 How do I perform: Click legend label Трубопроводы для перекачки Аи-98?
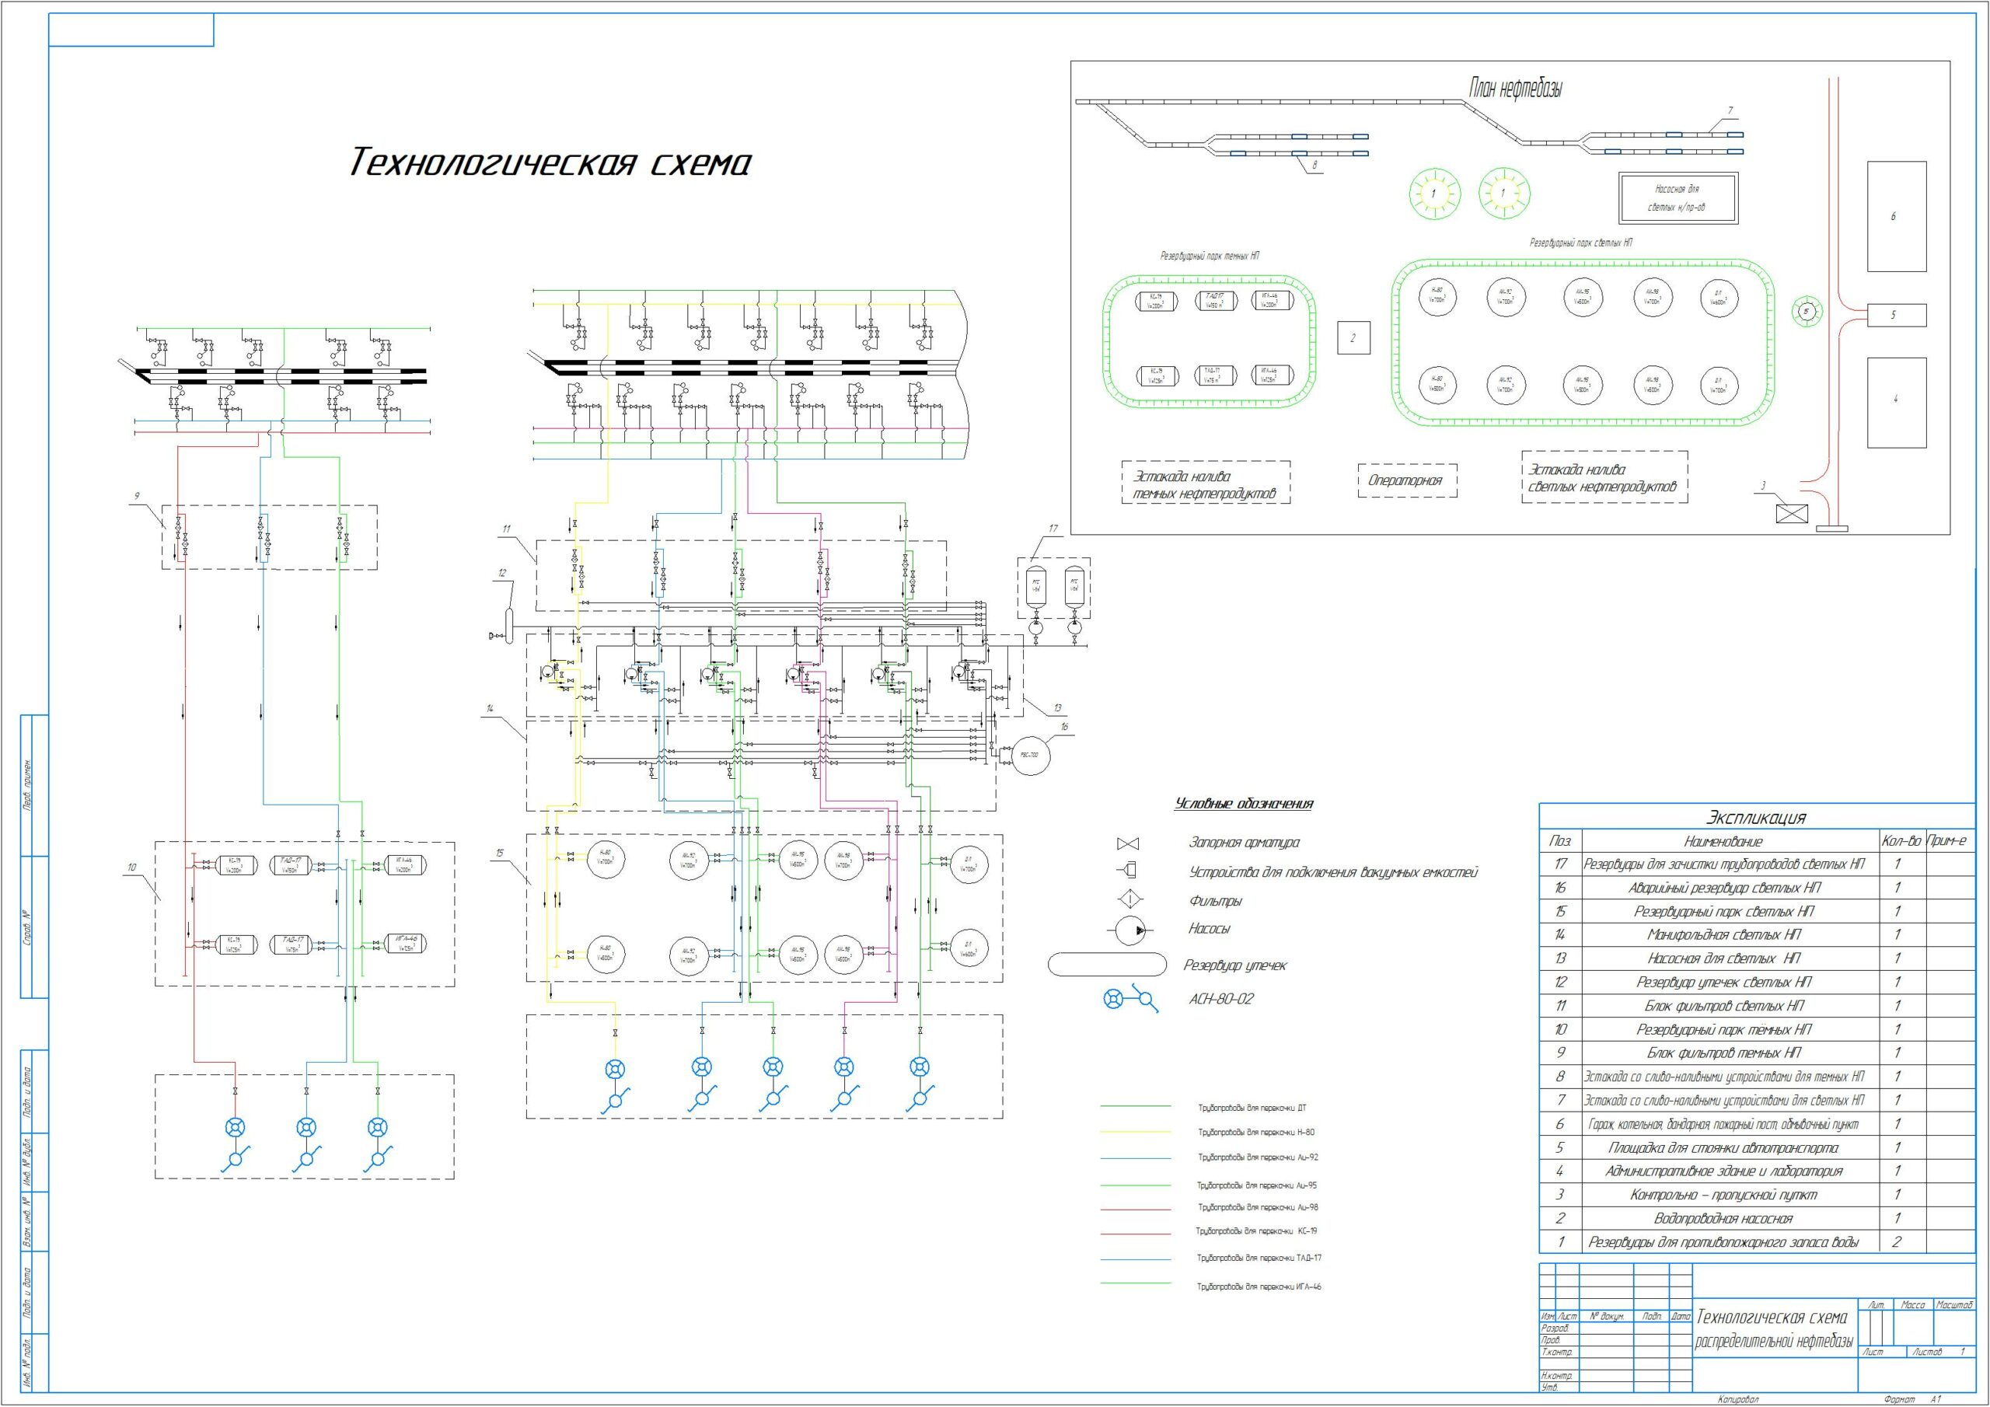pos(1258,1206)
